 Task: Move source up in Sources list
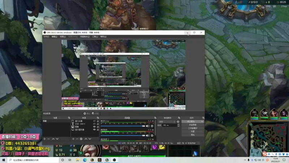point(86,139)
